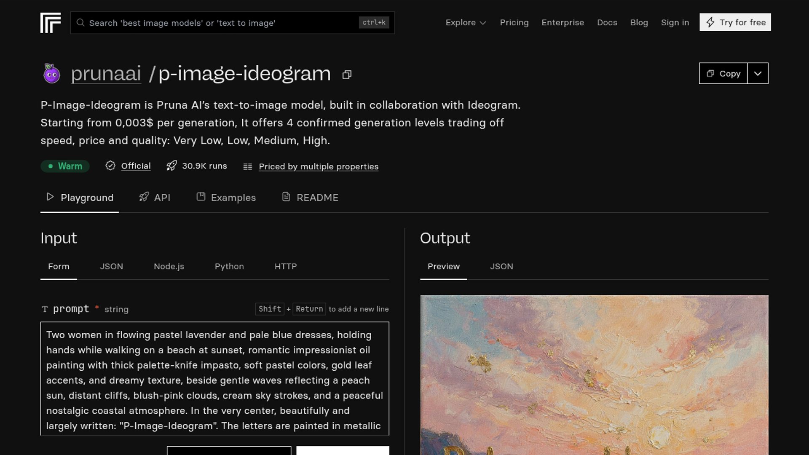809x455 pixels.
Task: Click the Warm status badge
Action: [x=65, y=166]
